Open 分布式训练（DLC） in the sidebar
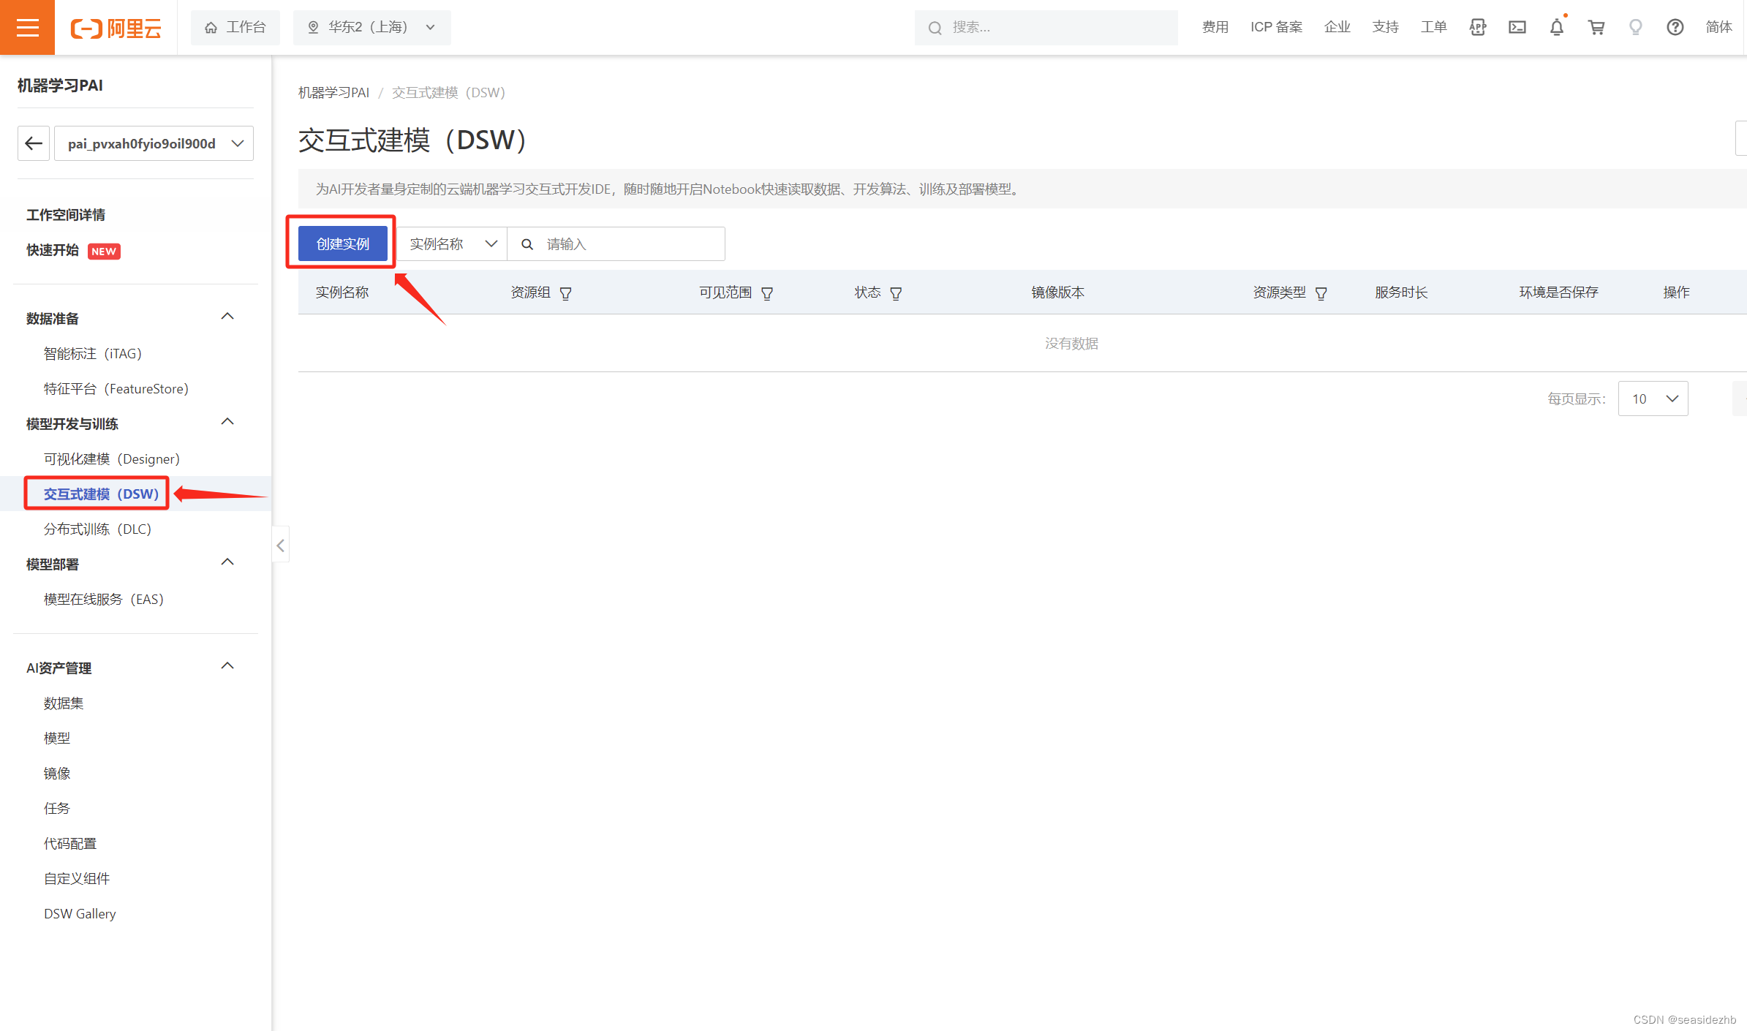Viewport: 1747px width, 1031px height. [97, 529]
